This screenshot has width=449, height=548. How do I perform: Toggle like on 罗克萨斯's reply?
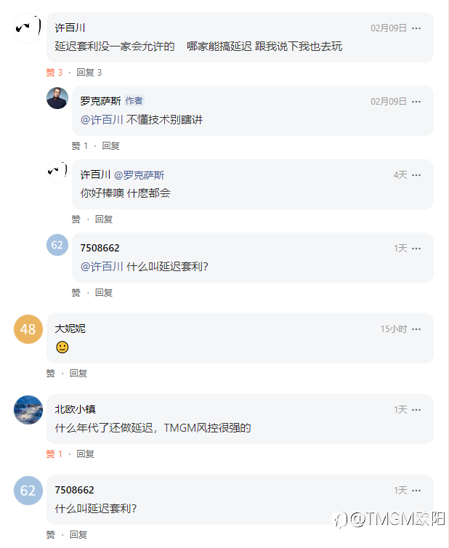click(x=80, y=146)
